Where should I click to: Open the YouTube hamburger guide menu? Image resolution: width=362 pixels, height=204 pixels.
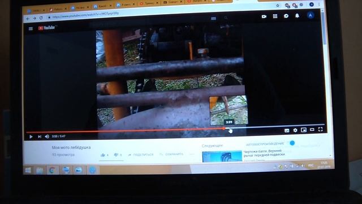pos(31,29)
